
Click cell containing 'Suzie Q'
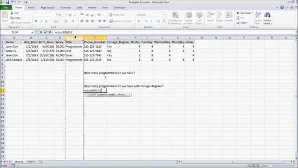(14, 51)
